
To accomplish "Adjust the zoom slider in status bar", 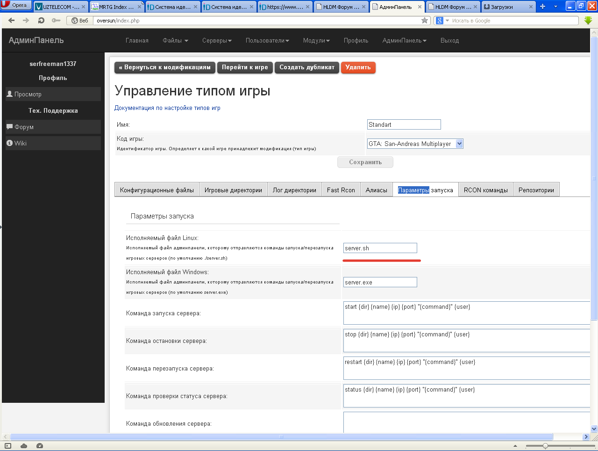I will pyautogui.click(x=545, y=446).
